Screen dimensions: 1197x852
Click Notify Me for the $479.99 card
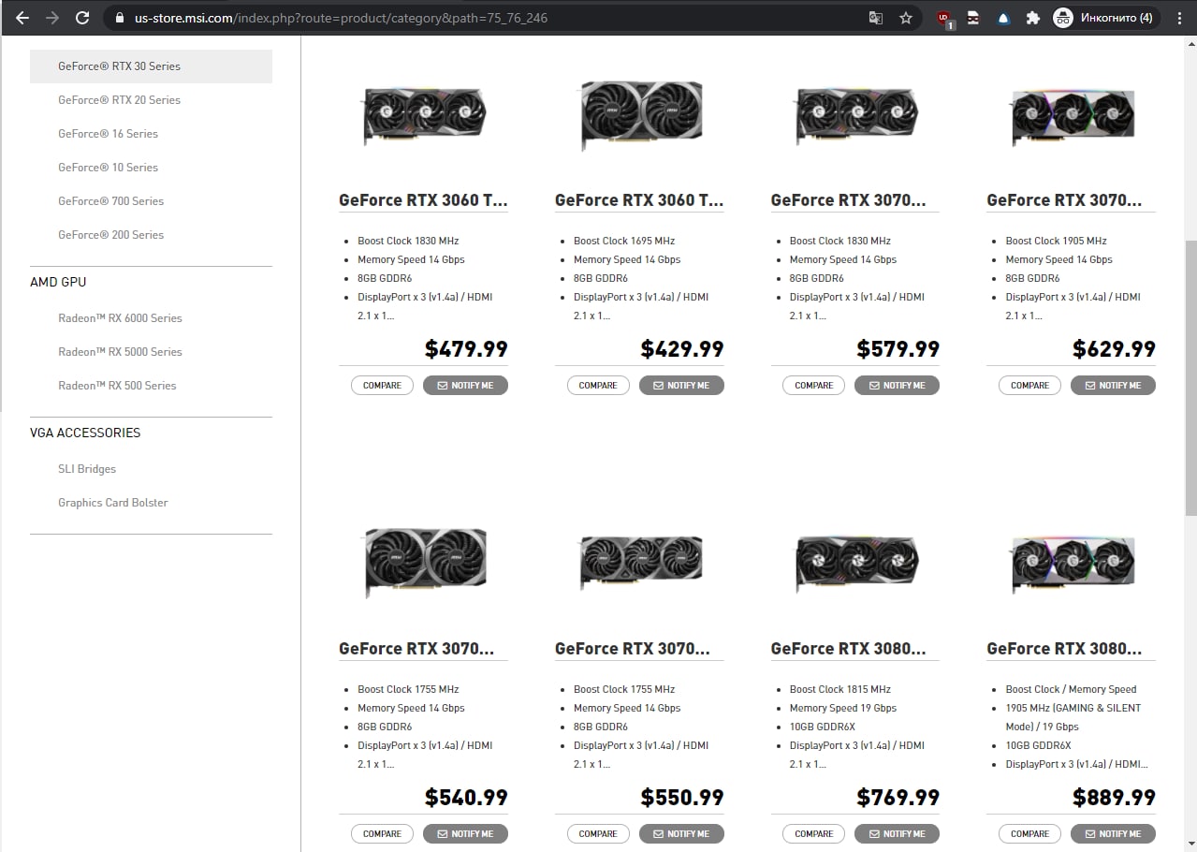click(x=465, y=386)
